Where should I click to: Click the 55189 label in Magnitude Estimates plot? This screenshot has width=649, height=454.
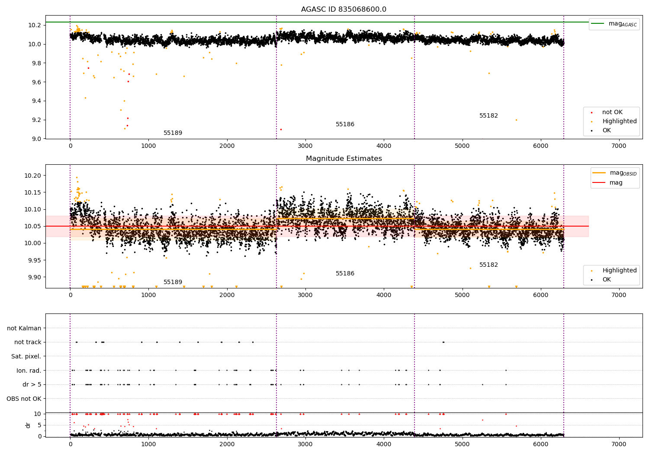(173, 282)
